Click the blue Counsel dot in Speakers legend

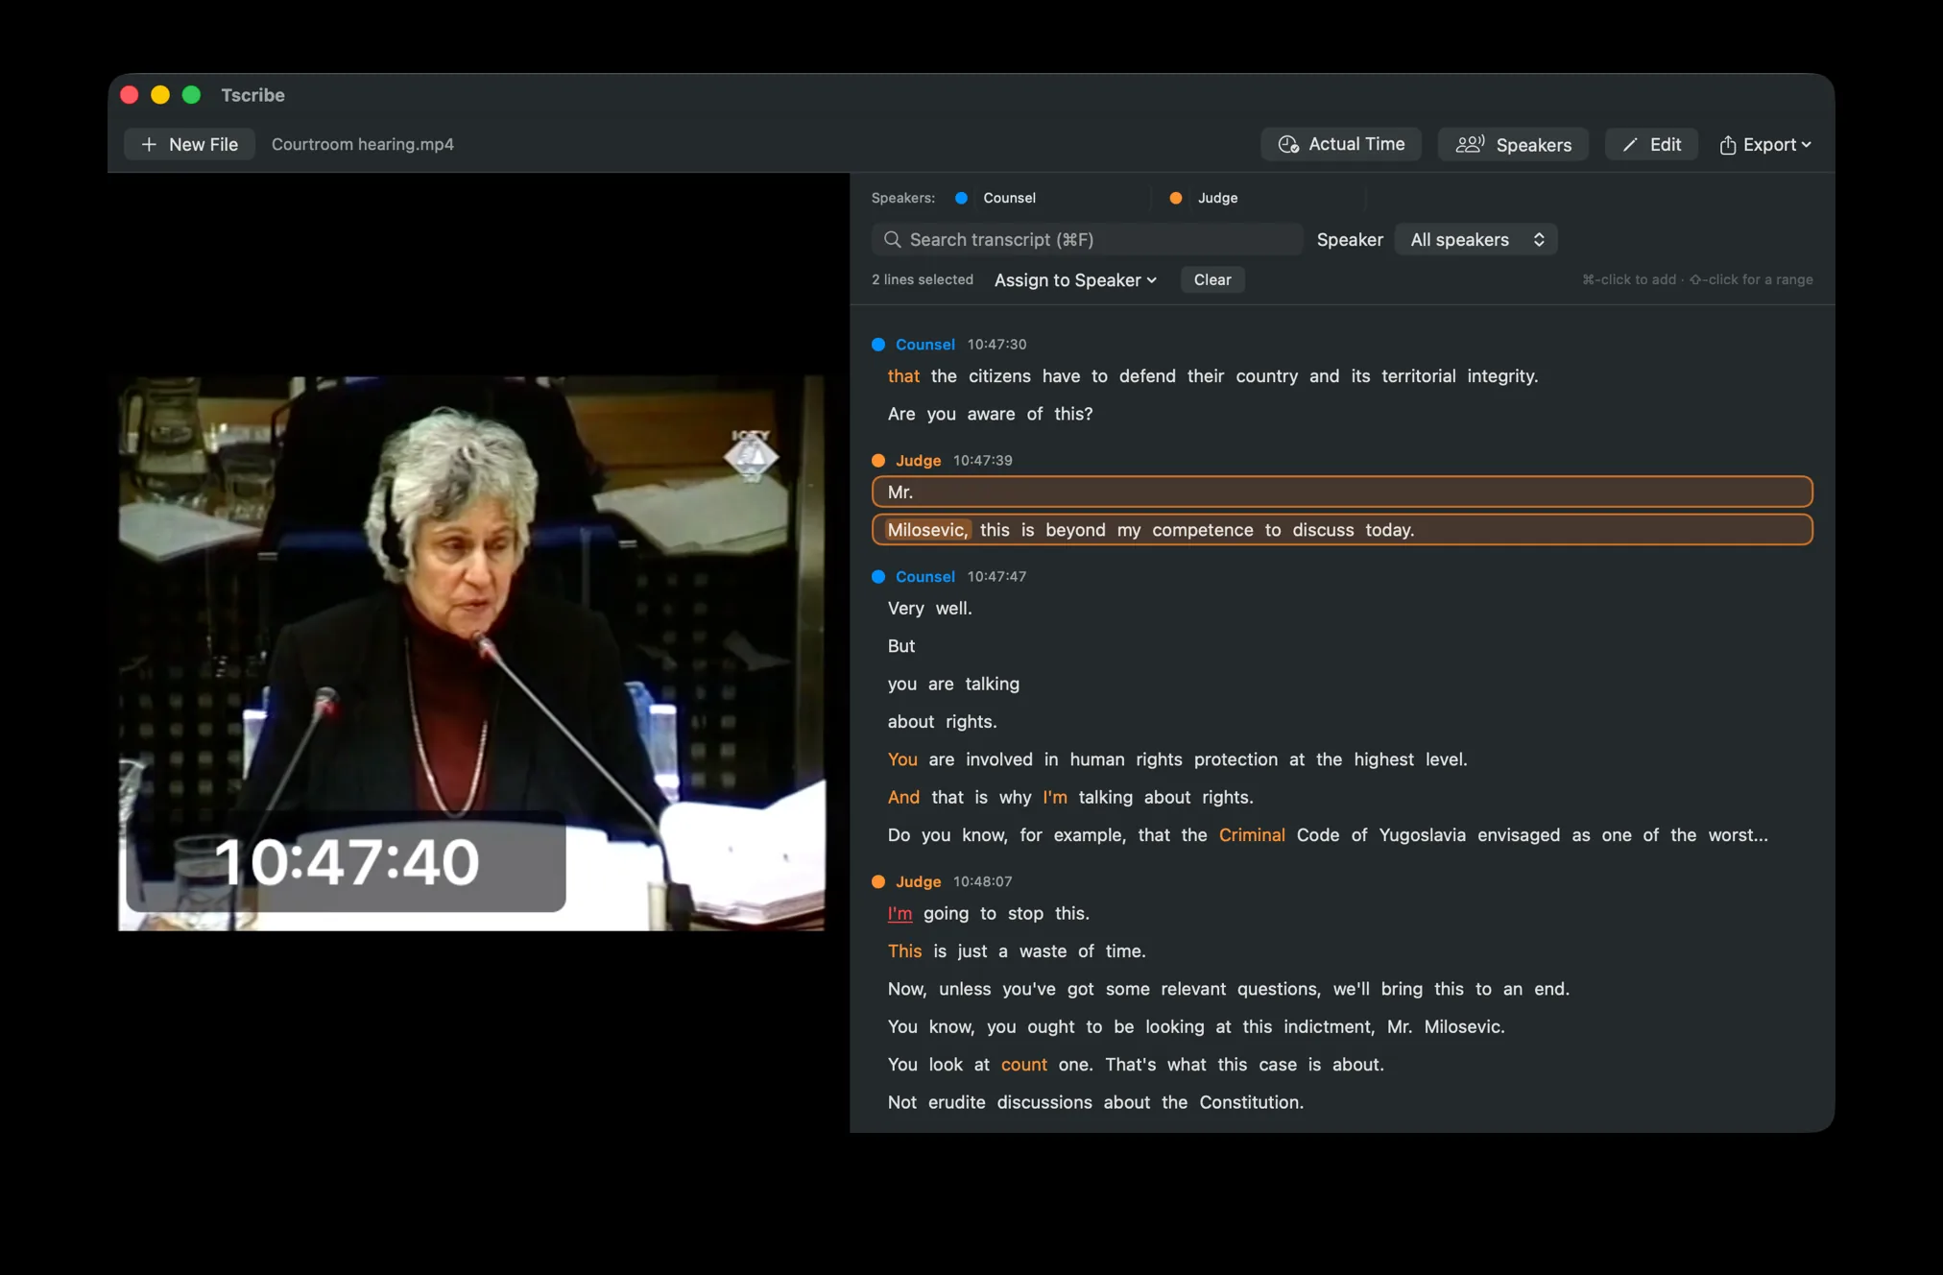coord(961,198)
